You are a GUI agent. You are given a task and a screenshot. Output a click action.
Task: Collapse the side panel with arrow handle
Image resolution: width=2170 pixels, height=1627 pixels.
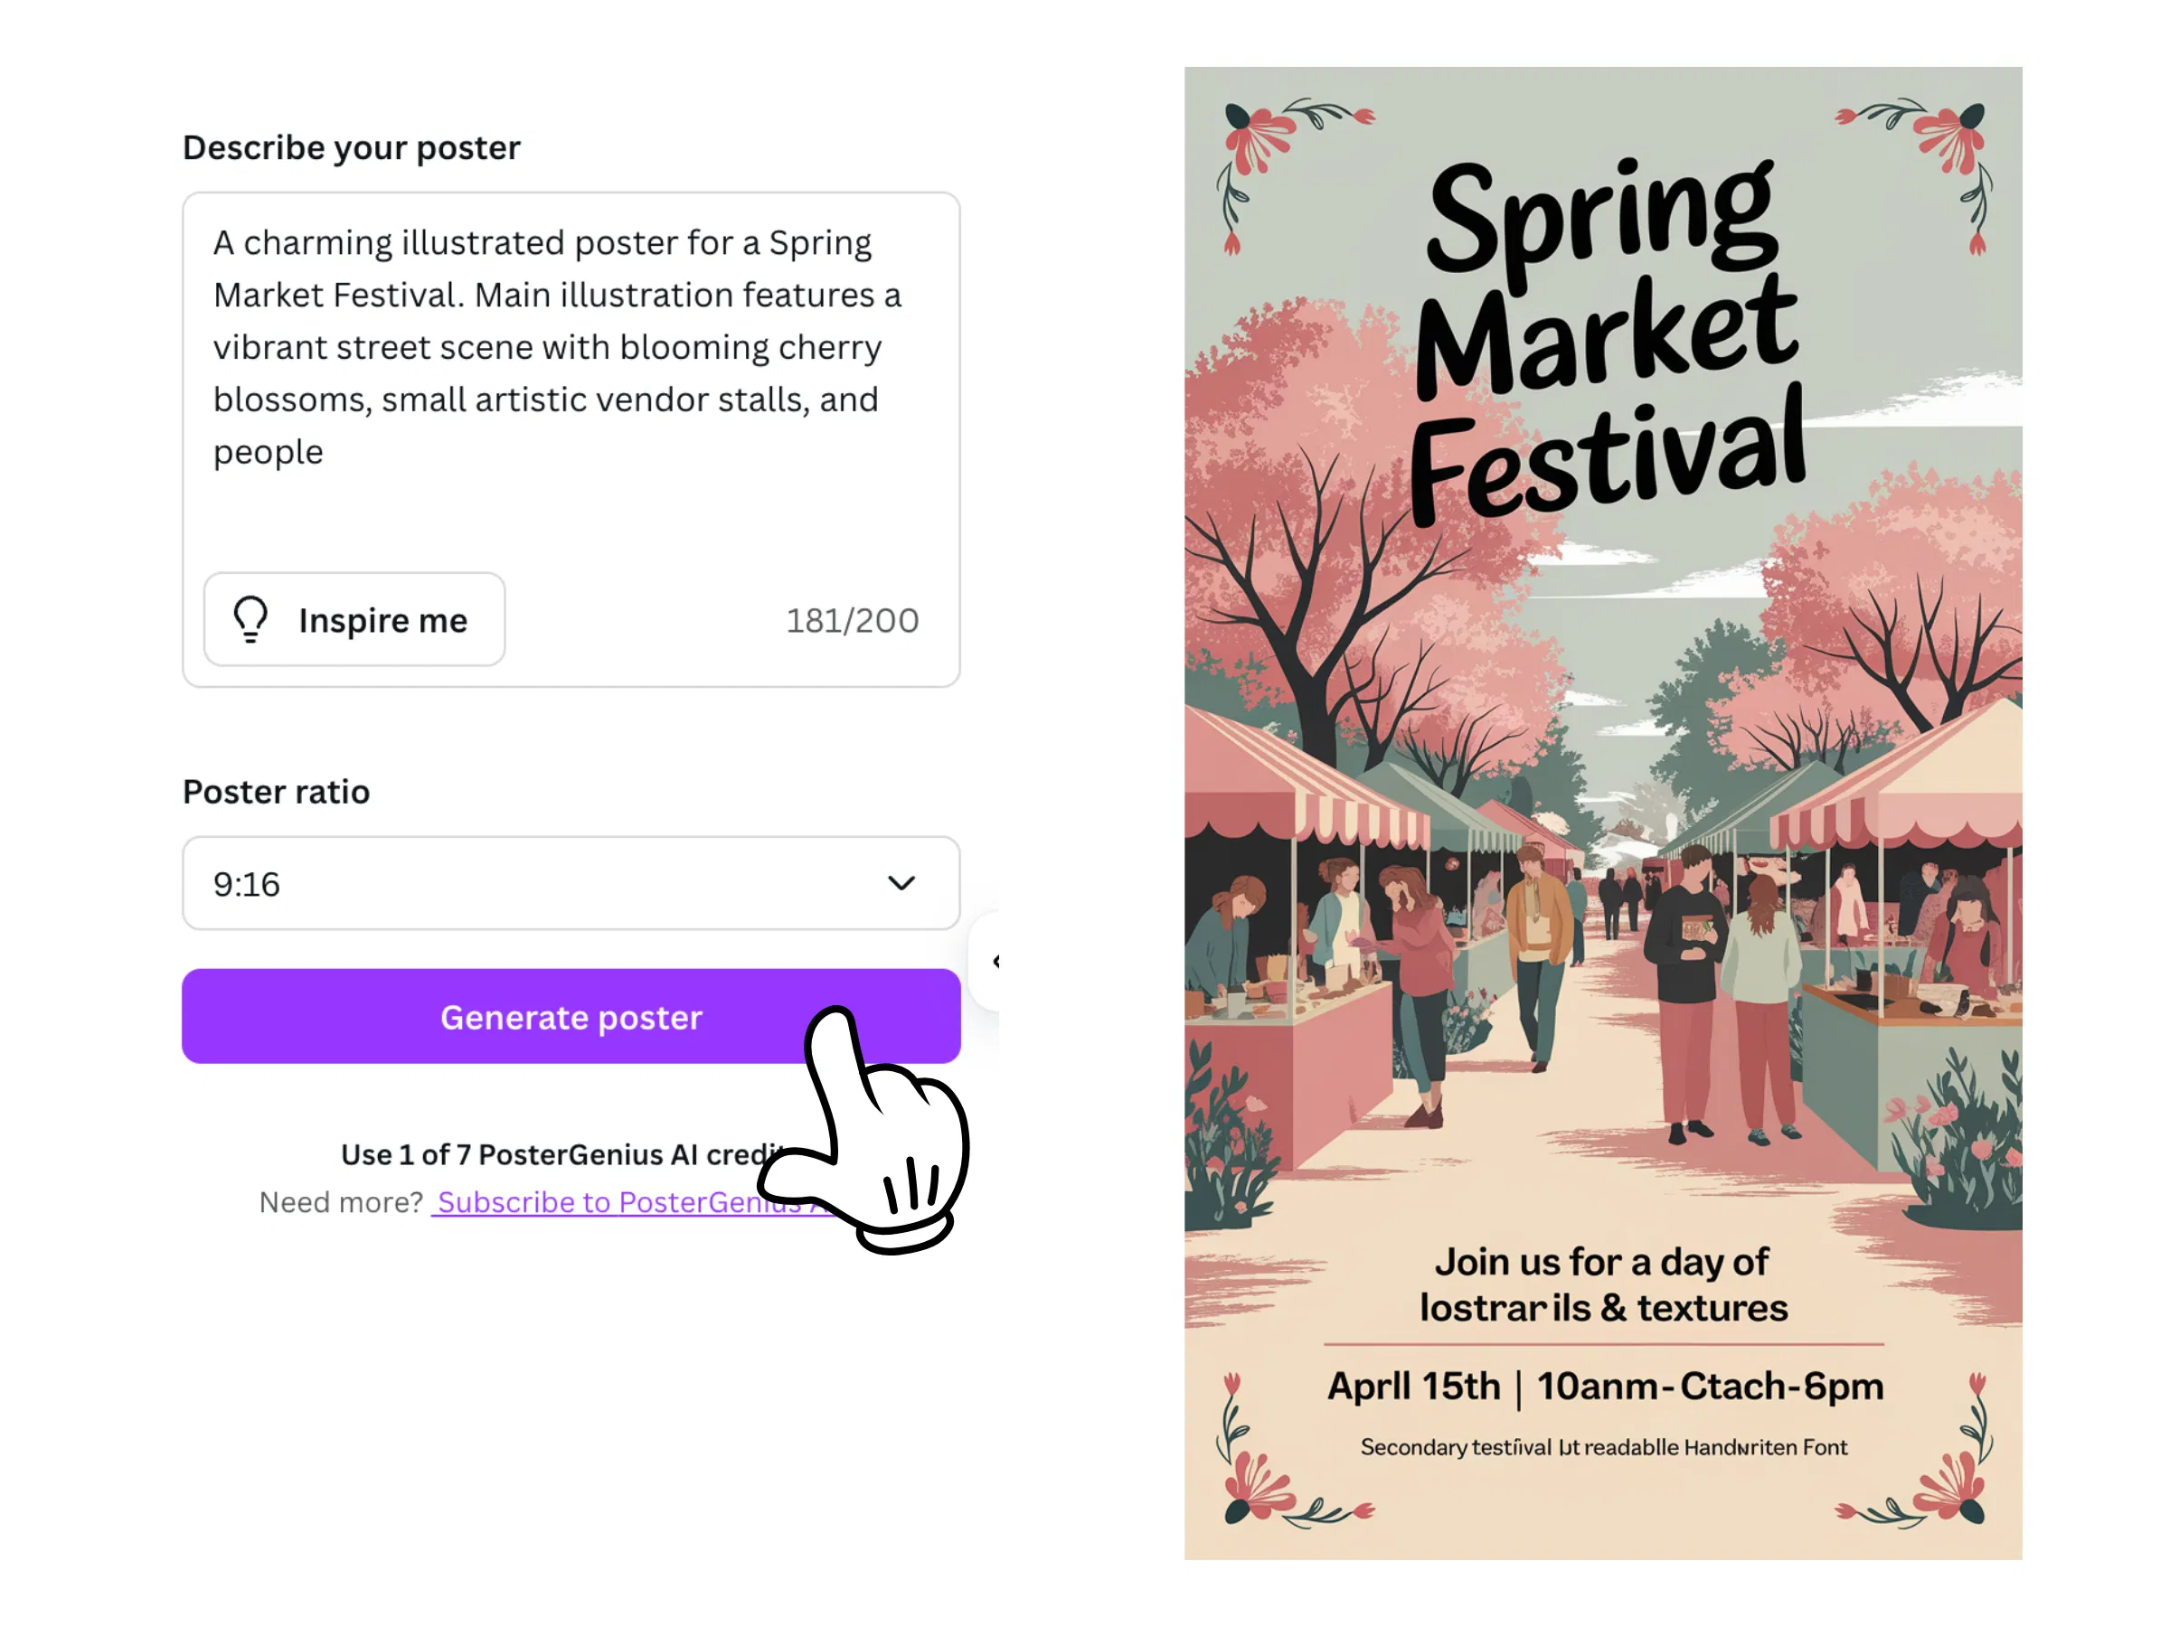pyautogui.click(x=986, y=961)
